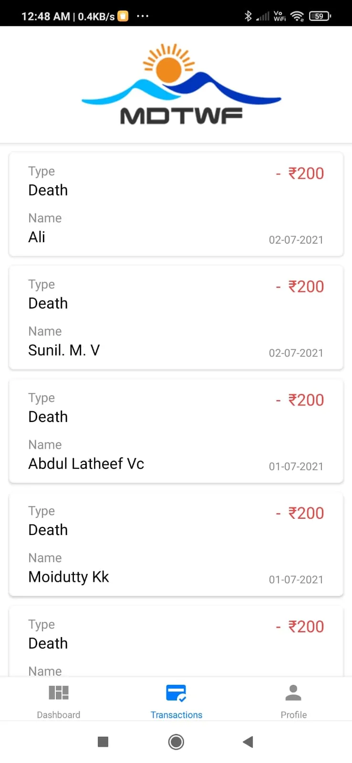This screenshot has width=352, height=763.
Task: Open the Ali death transaction card
Action: coord(176,204)
